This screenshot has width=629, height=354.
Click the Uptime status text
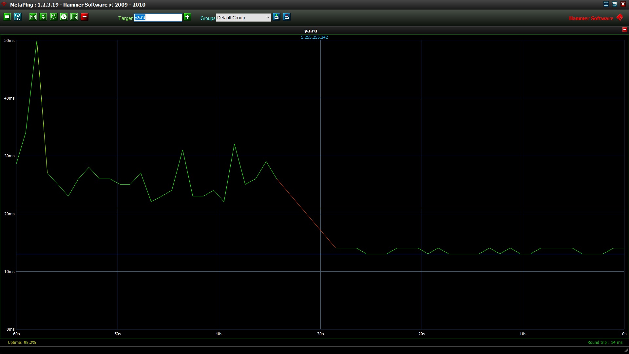22,343
